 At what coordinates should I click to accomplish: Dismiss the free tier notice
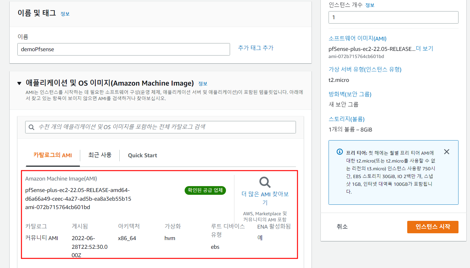(447, 152)
